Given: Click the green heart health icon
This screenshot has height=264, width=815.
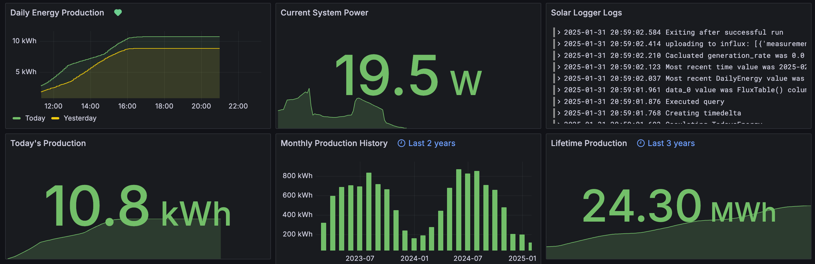Looking at the screenshot, I should click(x=118, y=13).
